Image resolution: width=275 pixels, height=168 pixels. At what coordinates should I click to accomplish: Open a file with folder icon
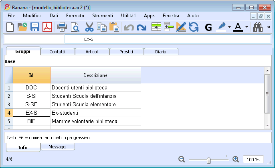22,27
